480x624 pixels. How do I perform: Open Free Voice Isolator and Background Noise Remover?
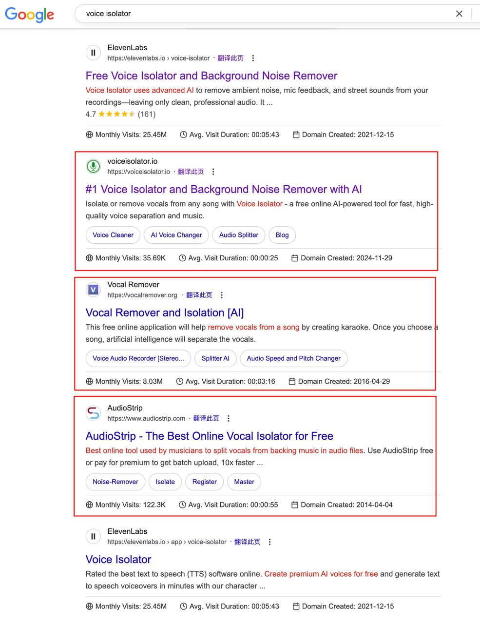(211, 76)
